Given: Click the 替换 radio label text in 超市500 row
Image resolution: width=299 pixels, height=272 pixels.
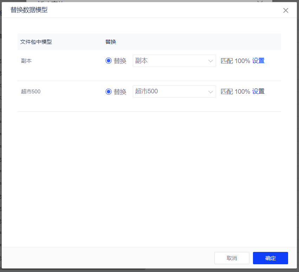Looking at the screenshot, I should (120, 92).
